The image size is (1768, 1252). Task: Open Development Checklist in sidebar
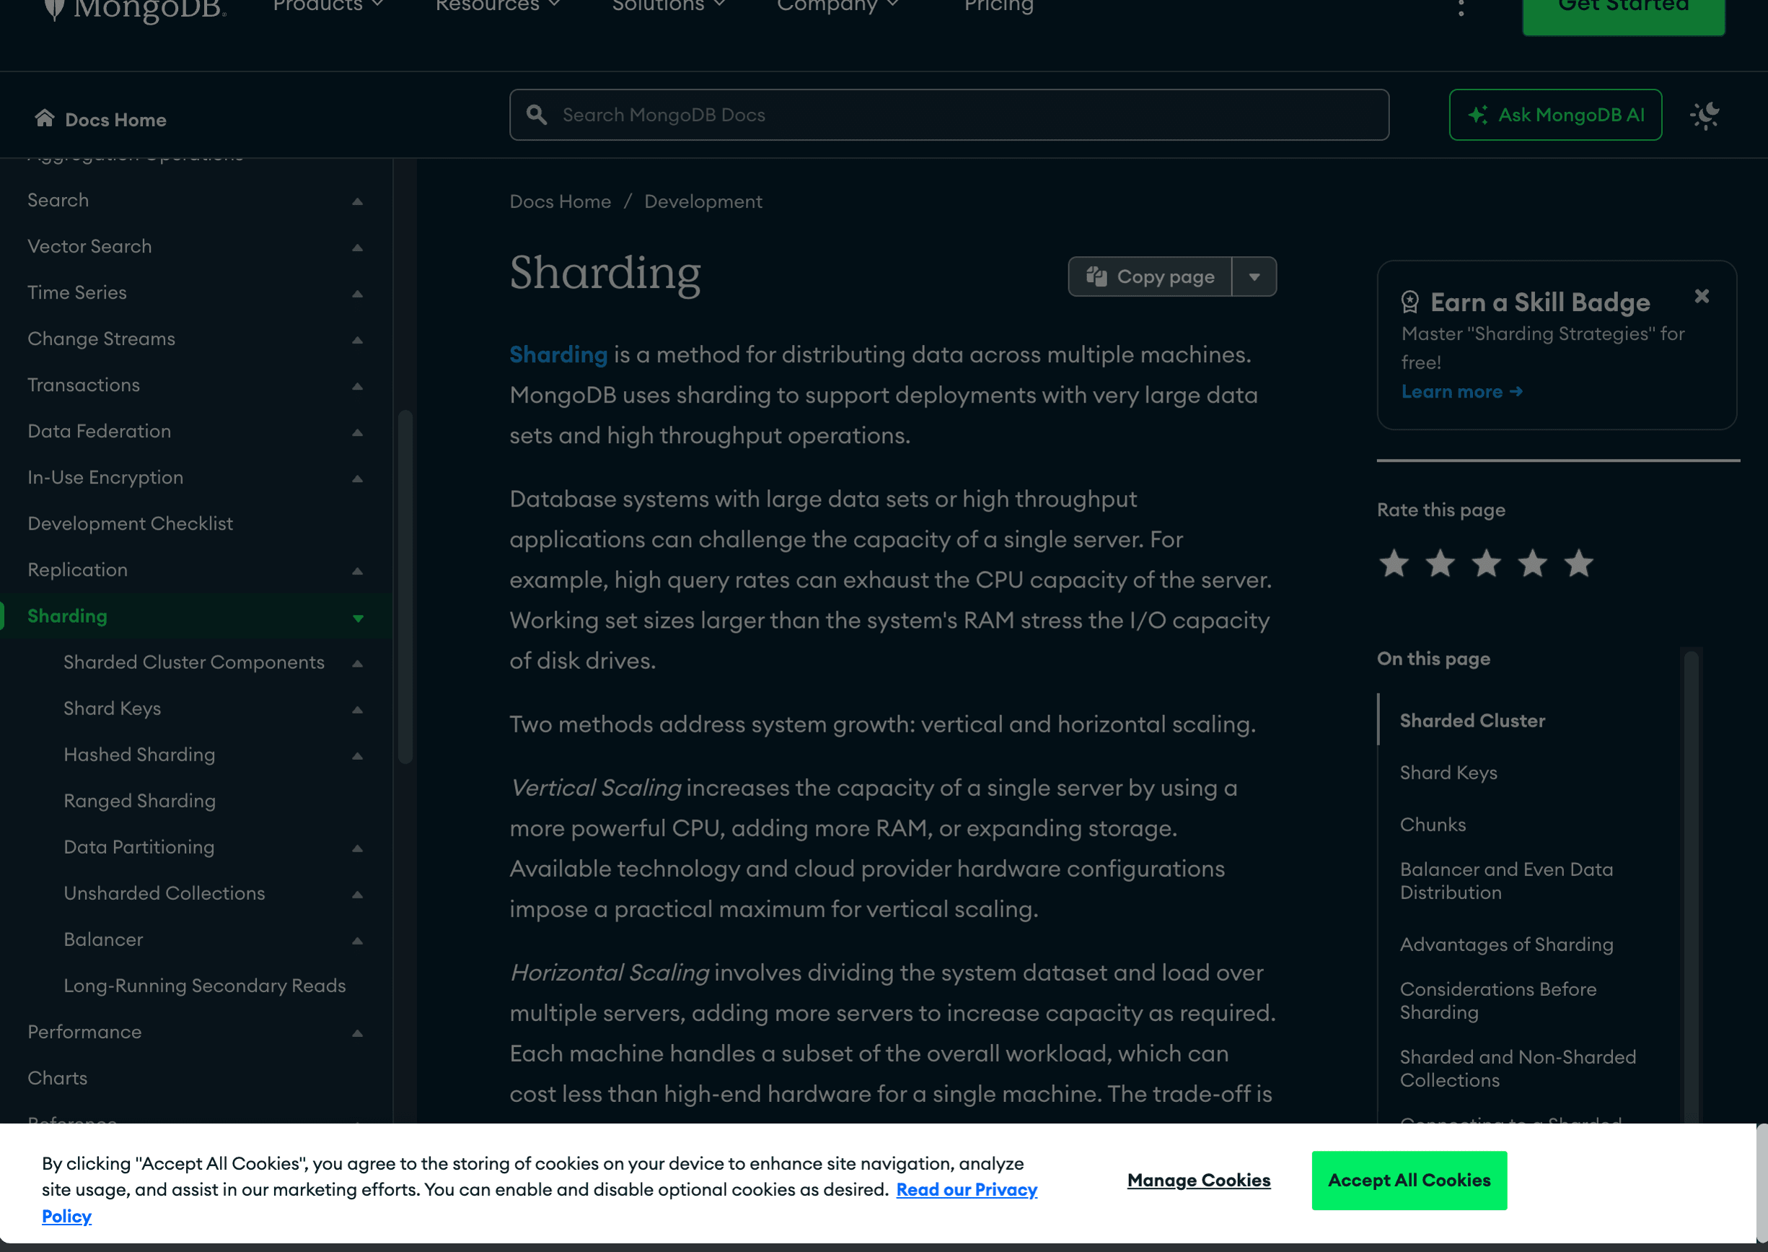pos(131,523)
